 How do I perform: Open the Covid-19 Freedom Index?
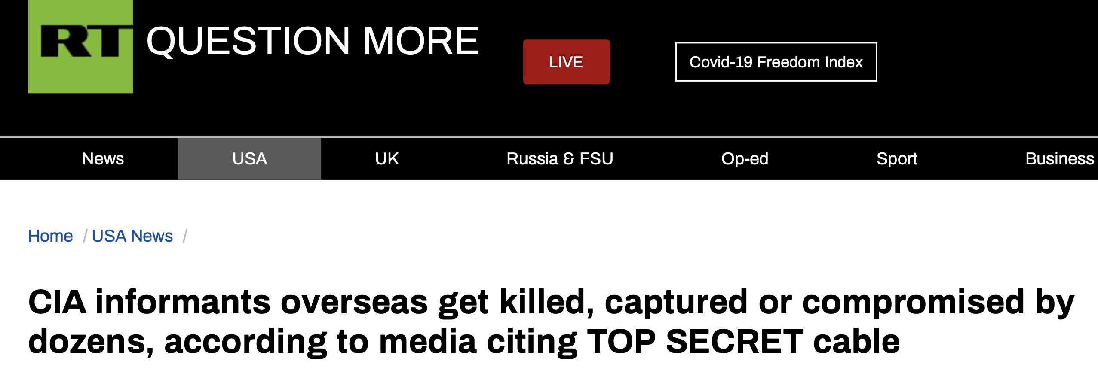[776, 62]
